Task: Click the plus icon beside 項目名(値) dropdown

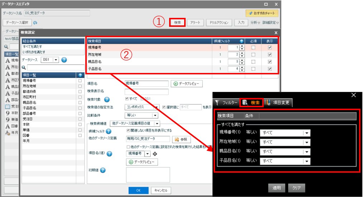Action: [155, 154]
